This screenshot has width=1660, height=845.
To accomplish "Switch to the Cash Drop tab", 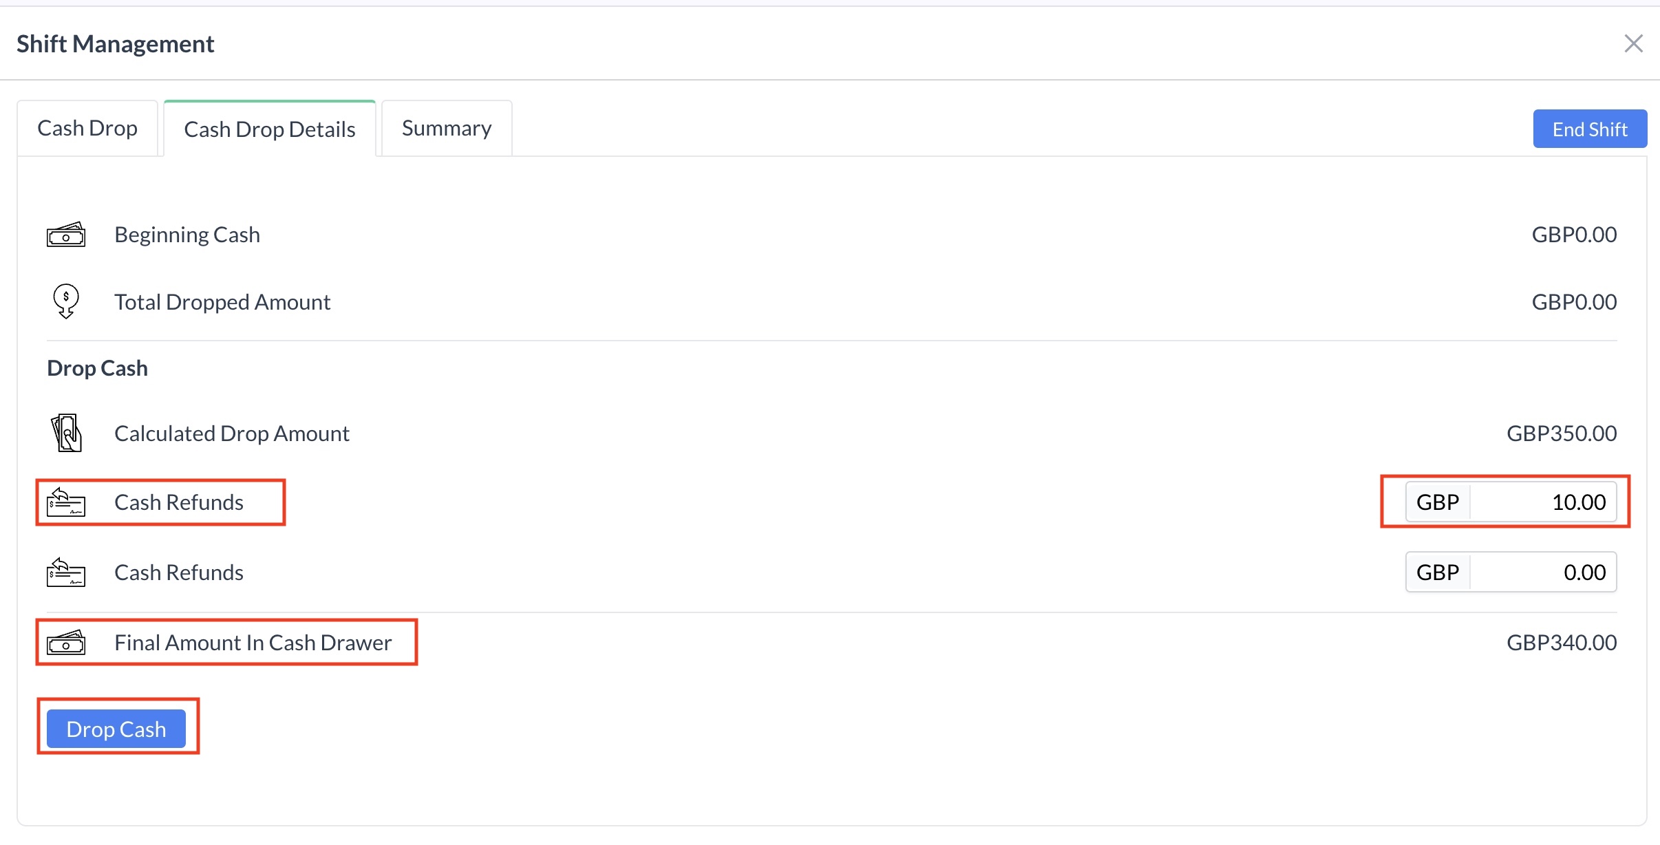I will pyautogui.click(x=87, y=129).
